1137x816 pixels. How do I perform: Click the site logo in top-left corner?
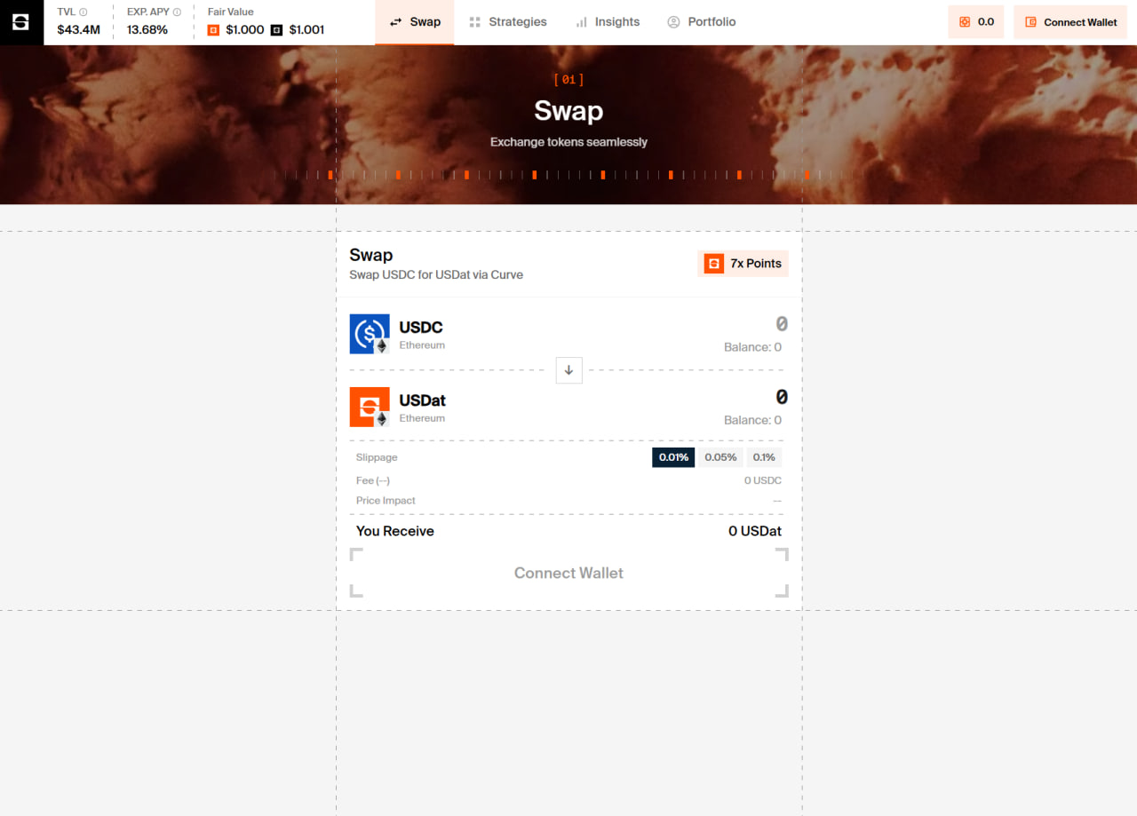tap(21, 22)
